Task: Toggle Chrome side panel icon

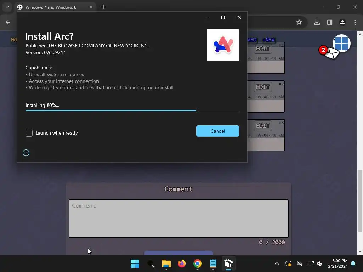Action: coord(329,22)
